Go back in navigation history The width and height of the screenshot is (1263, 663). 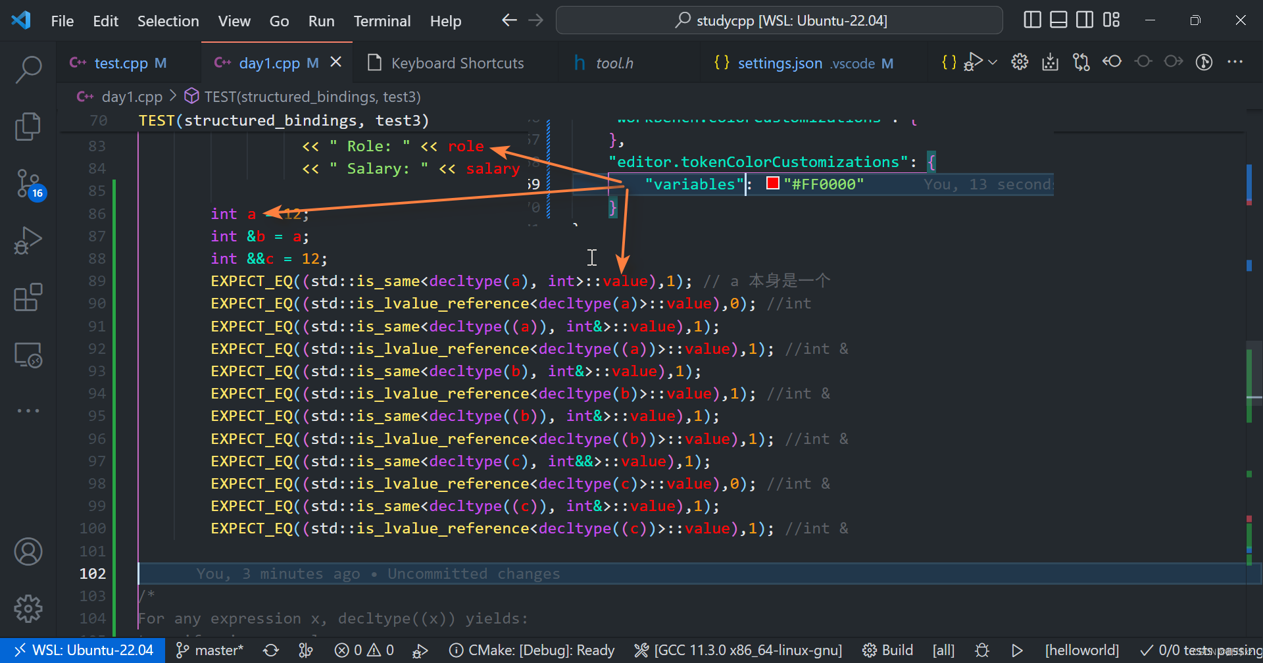pyautogui.click(x=509, y=20)
